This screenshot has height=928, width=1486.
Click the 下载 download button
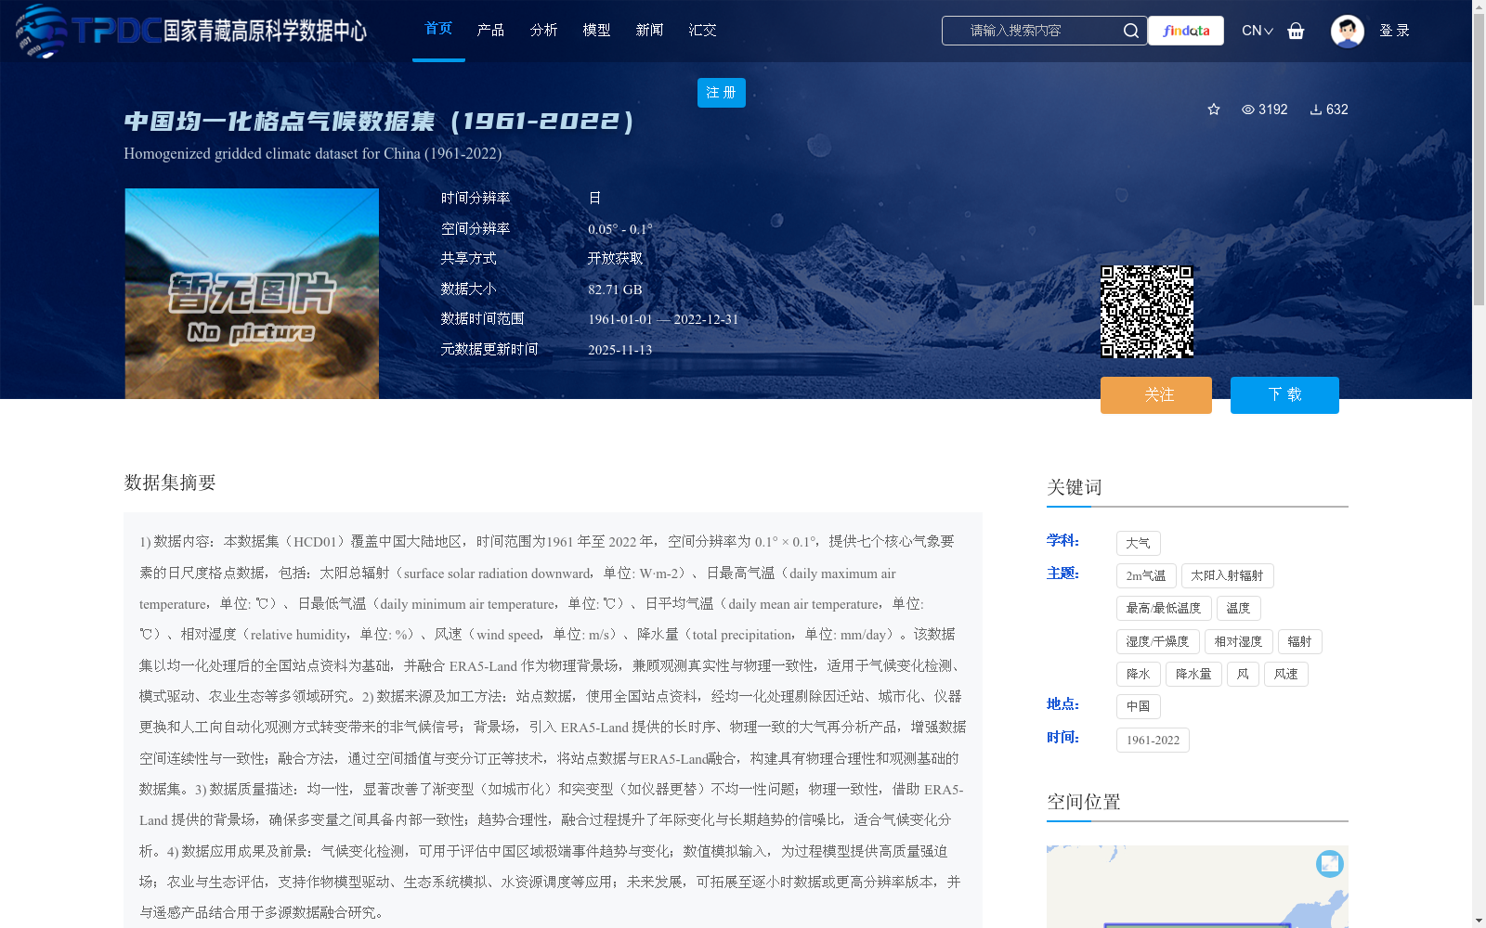point(1284,394)
